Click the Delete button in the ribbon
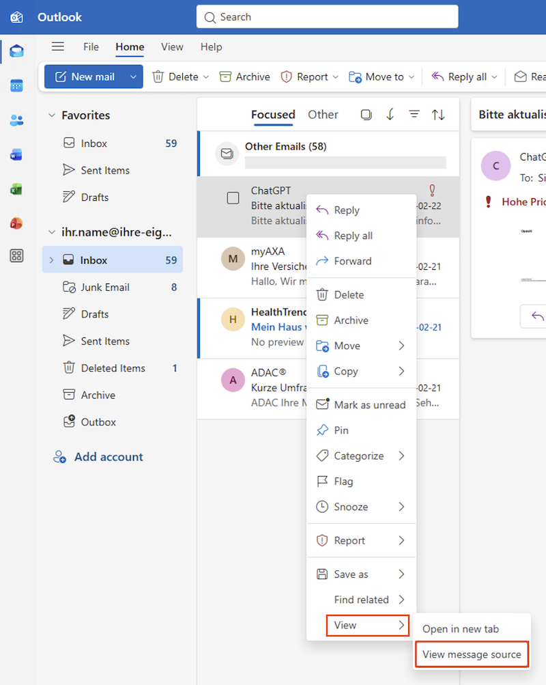This screenshot has height=685, width=546. [x=175, y=77]
